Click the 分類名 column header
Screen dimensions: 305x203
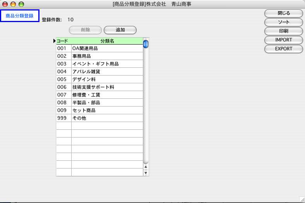point(107,41)
